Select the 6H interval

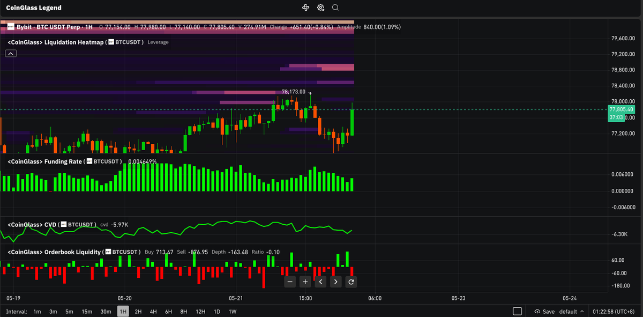(x=168, y=312)
